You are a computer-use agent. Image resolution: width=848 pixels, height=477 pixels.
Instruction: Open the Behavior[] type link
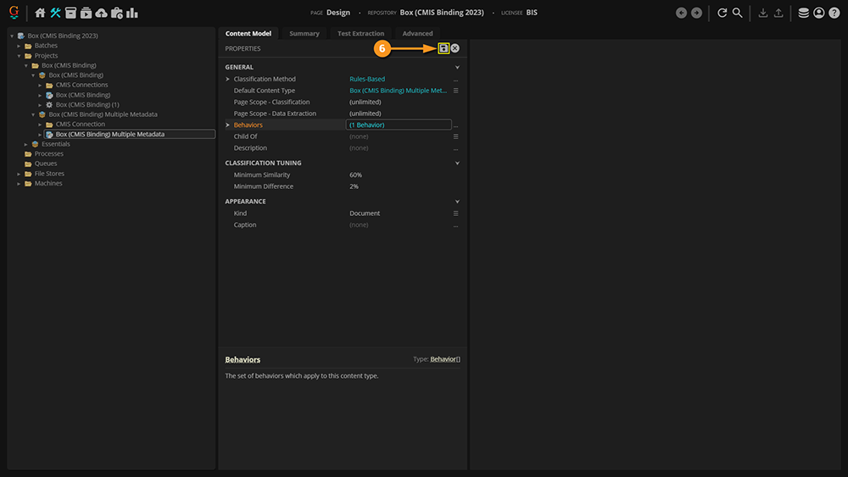[x=445, y=359]
